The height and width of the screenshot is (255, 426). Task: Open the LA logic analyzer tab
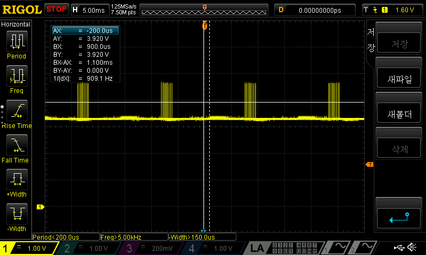point(257,248)
